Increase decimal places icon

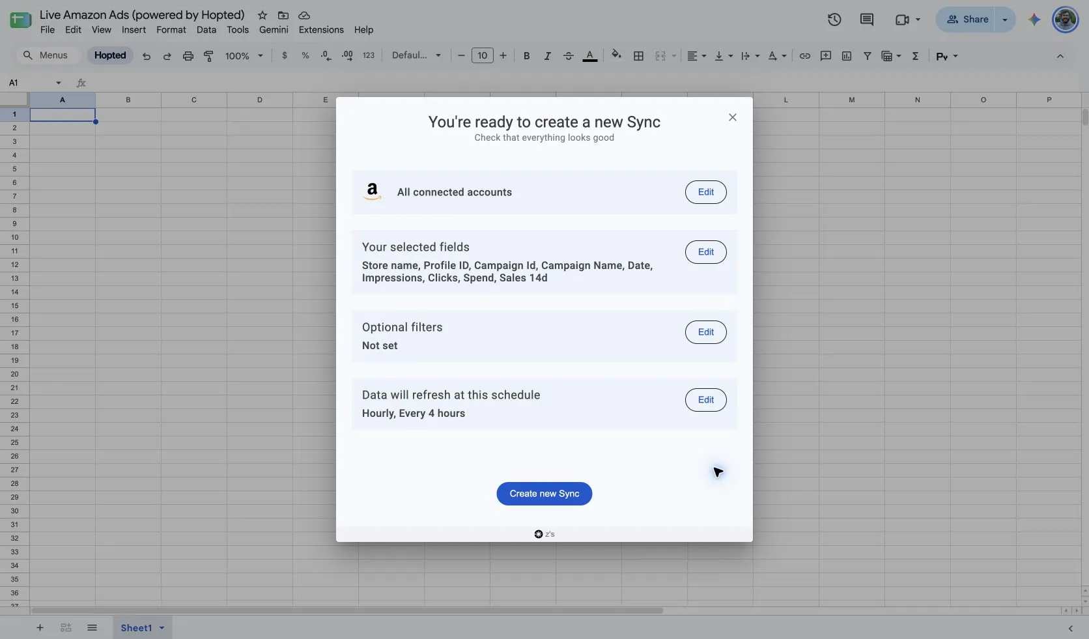[x=347, y=56]
